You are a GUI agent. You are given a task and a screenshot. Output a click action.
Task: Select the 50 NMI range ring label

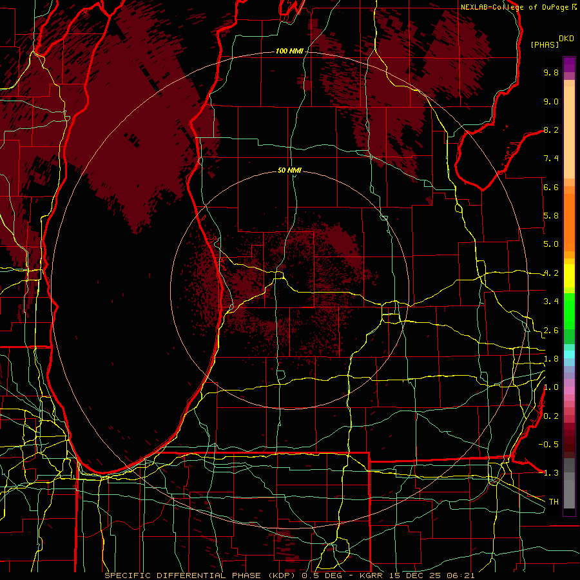(x=289, y=170)
